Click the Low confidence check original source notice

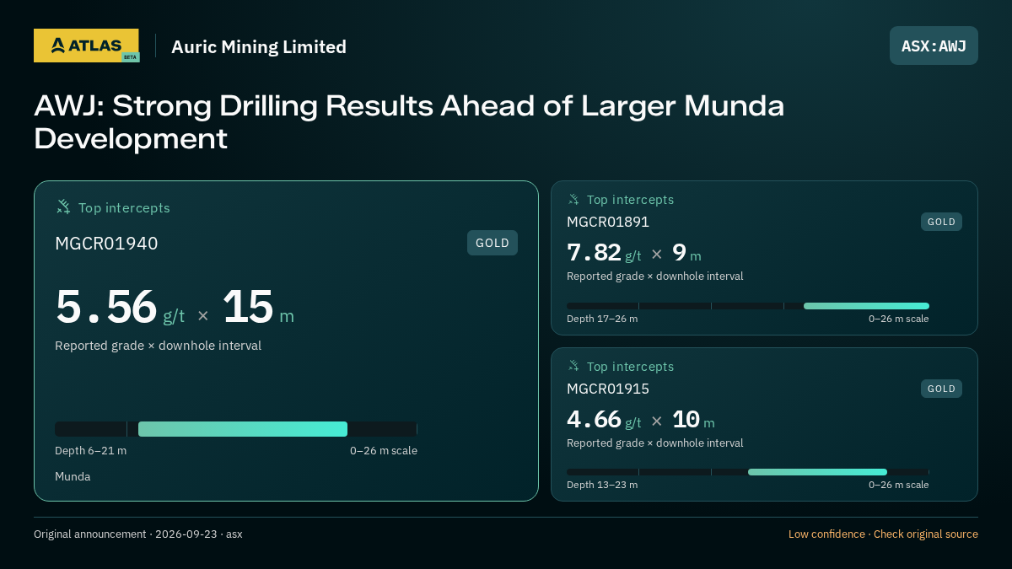coord(883,534)
